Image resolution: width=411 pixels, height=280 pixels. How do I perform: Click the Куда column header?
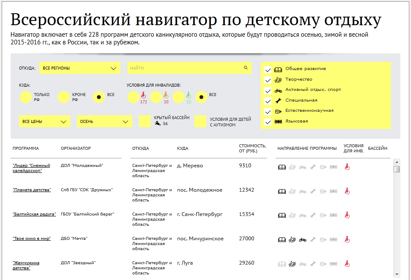point(183,148)
